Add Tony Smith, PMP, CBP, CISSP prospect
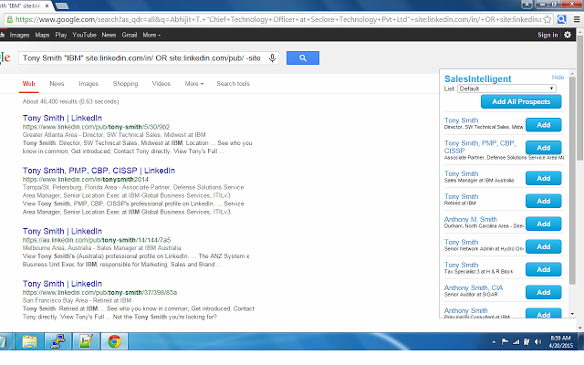 point(544,148)
